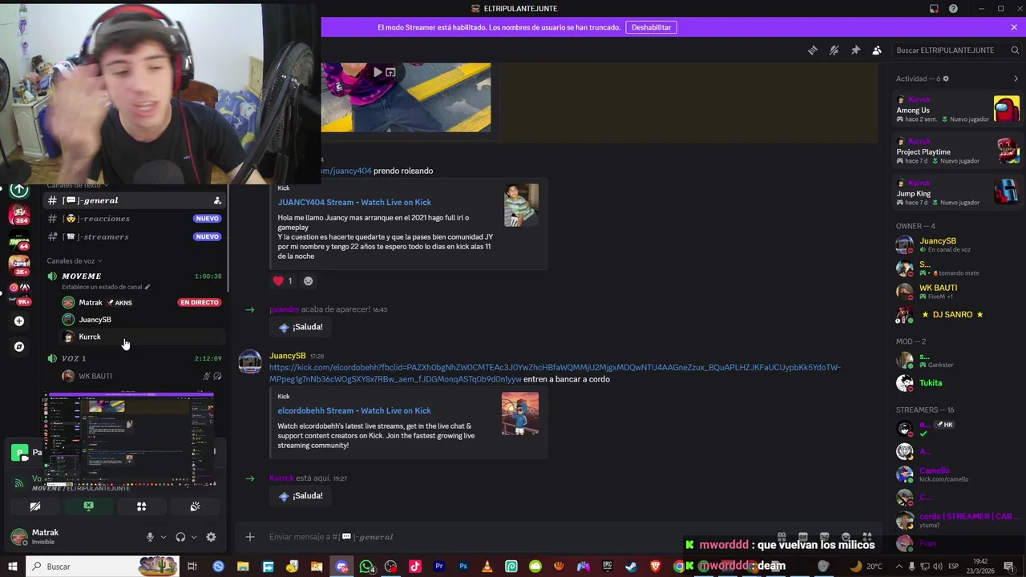Open server icon with 354 badge
The width and height of the screenshot is (1026, 577).
[x=19, y=215]
